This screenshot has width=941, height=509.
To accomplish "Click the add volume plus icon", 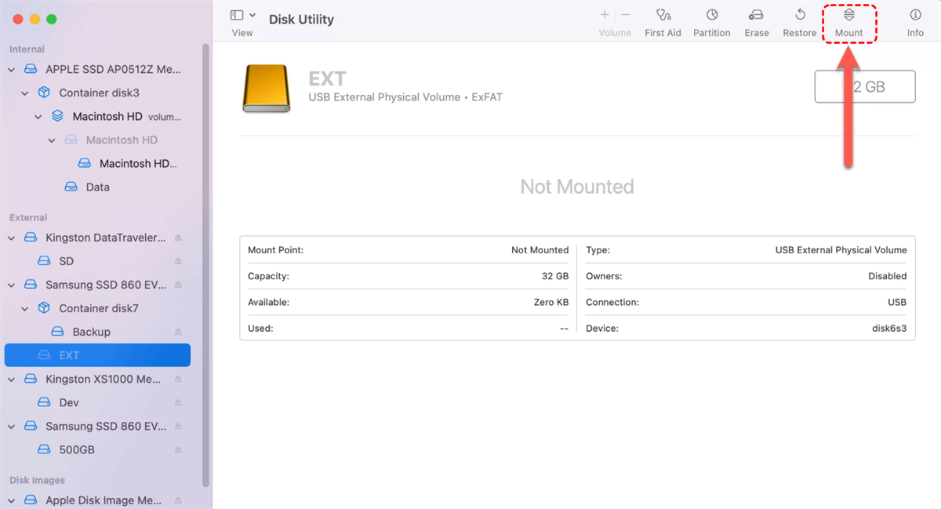I will [x=605, y=15].
